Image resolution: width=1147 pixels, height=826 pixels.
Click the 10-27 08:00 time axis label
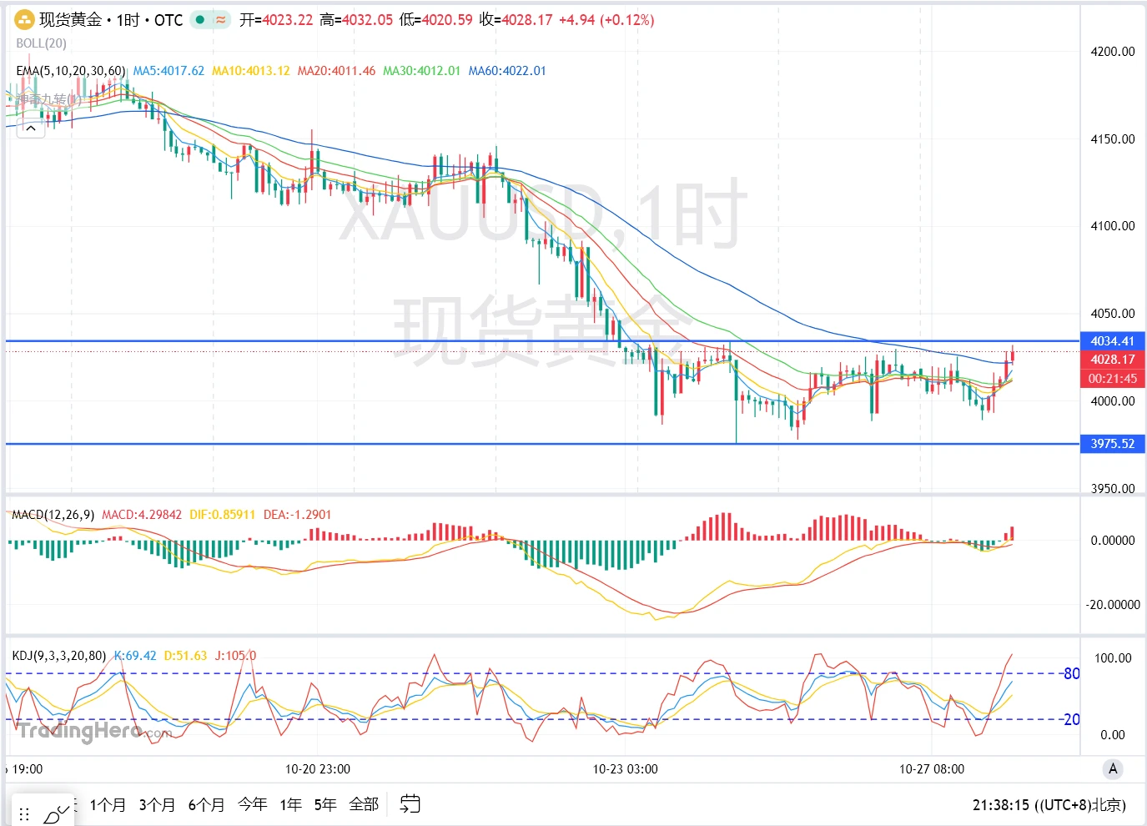pos(932,769)
